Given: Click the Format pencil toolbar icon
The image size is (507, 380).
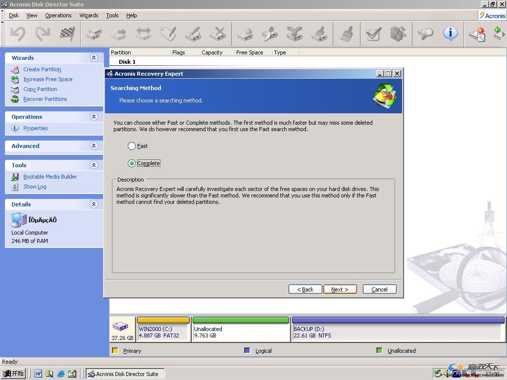Looking at the screenshot, I should click(x=193, y=34).
